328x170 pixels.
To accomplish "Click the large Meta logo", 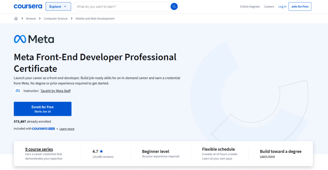I will (x=34, y=39).
